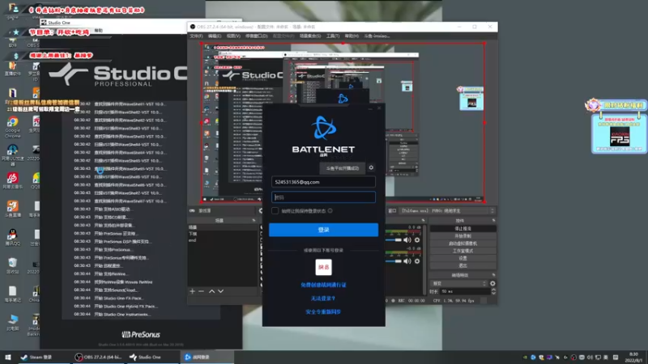Pop out the scene transitions dock header icon
Viewport: 648px width, 364px height.
pos(493,275)
